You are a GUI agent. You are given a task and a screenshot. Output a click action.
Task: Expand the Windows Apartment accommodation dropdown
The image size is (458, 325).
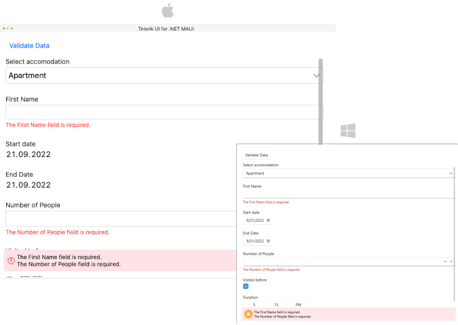(451, 173)
